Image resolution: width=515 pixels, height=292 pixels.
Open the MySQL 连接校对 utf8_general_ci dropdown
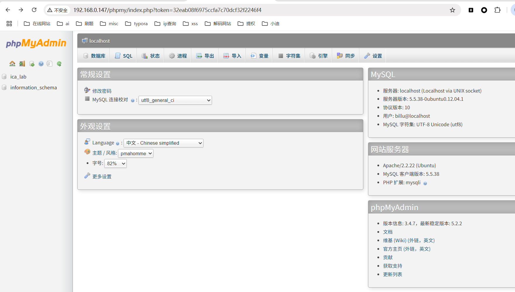(x=175, y=100)
